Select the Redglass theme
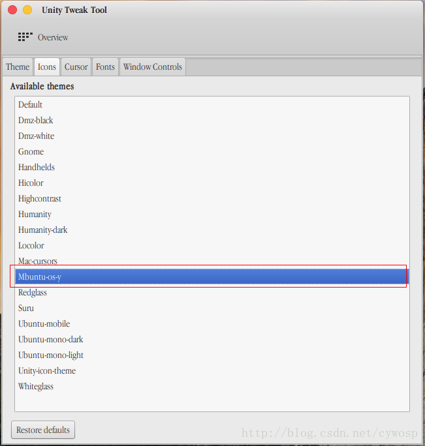This screenshot has height=446, width=425. 212,292
